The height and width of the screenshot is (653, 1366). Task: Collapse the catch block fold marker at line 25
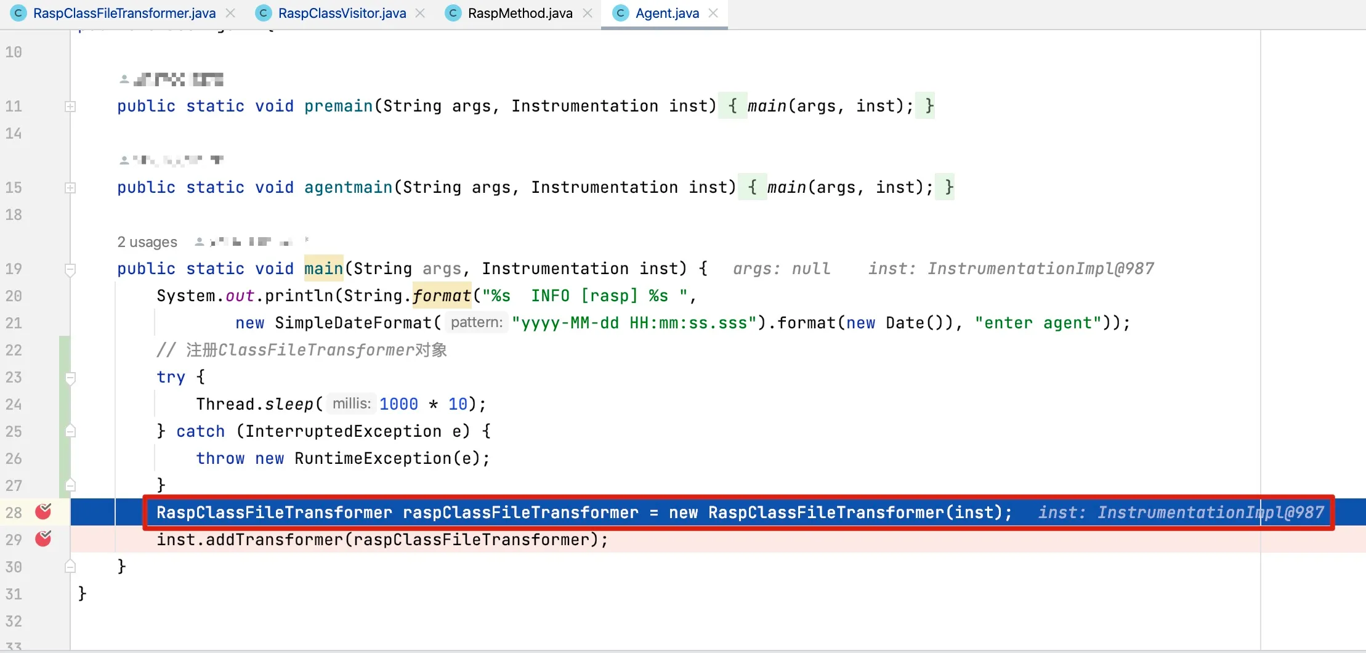coord(70,431)
